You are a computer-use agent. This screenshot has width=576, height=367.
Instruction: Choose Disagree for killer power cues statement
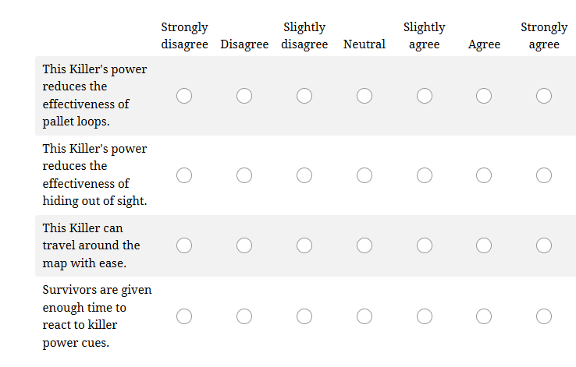point(244,316)
